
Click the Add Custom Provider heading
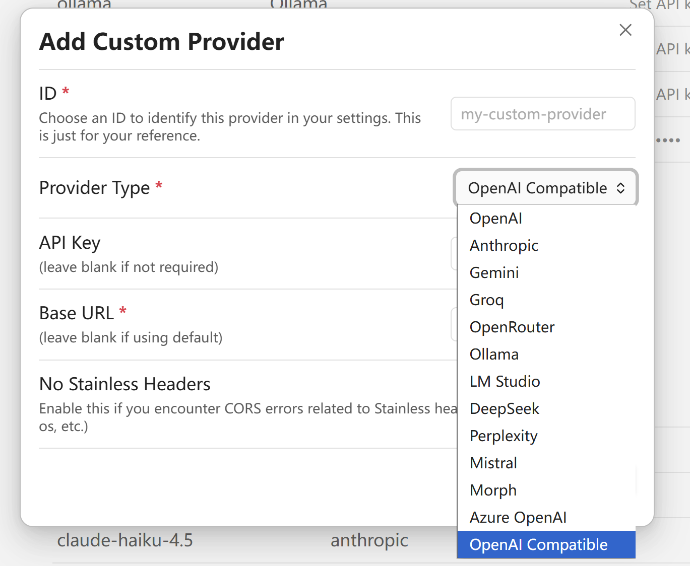162,41
